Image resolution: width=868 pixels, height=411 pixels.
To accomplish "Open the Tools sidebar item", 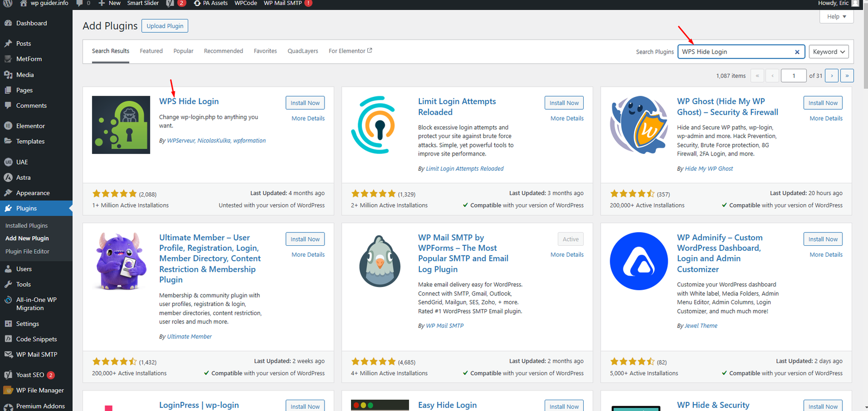I will (23, 284).
